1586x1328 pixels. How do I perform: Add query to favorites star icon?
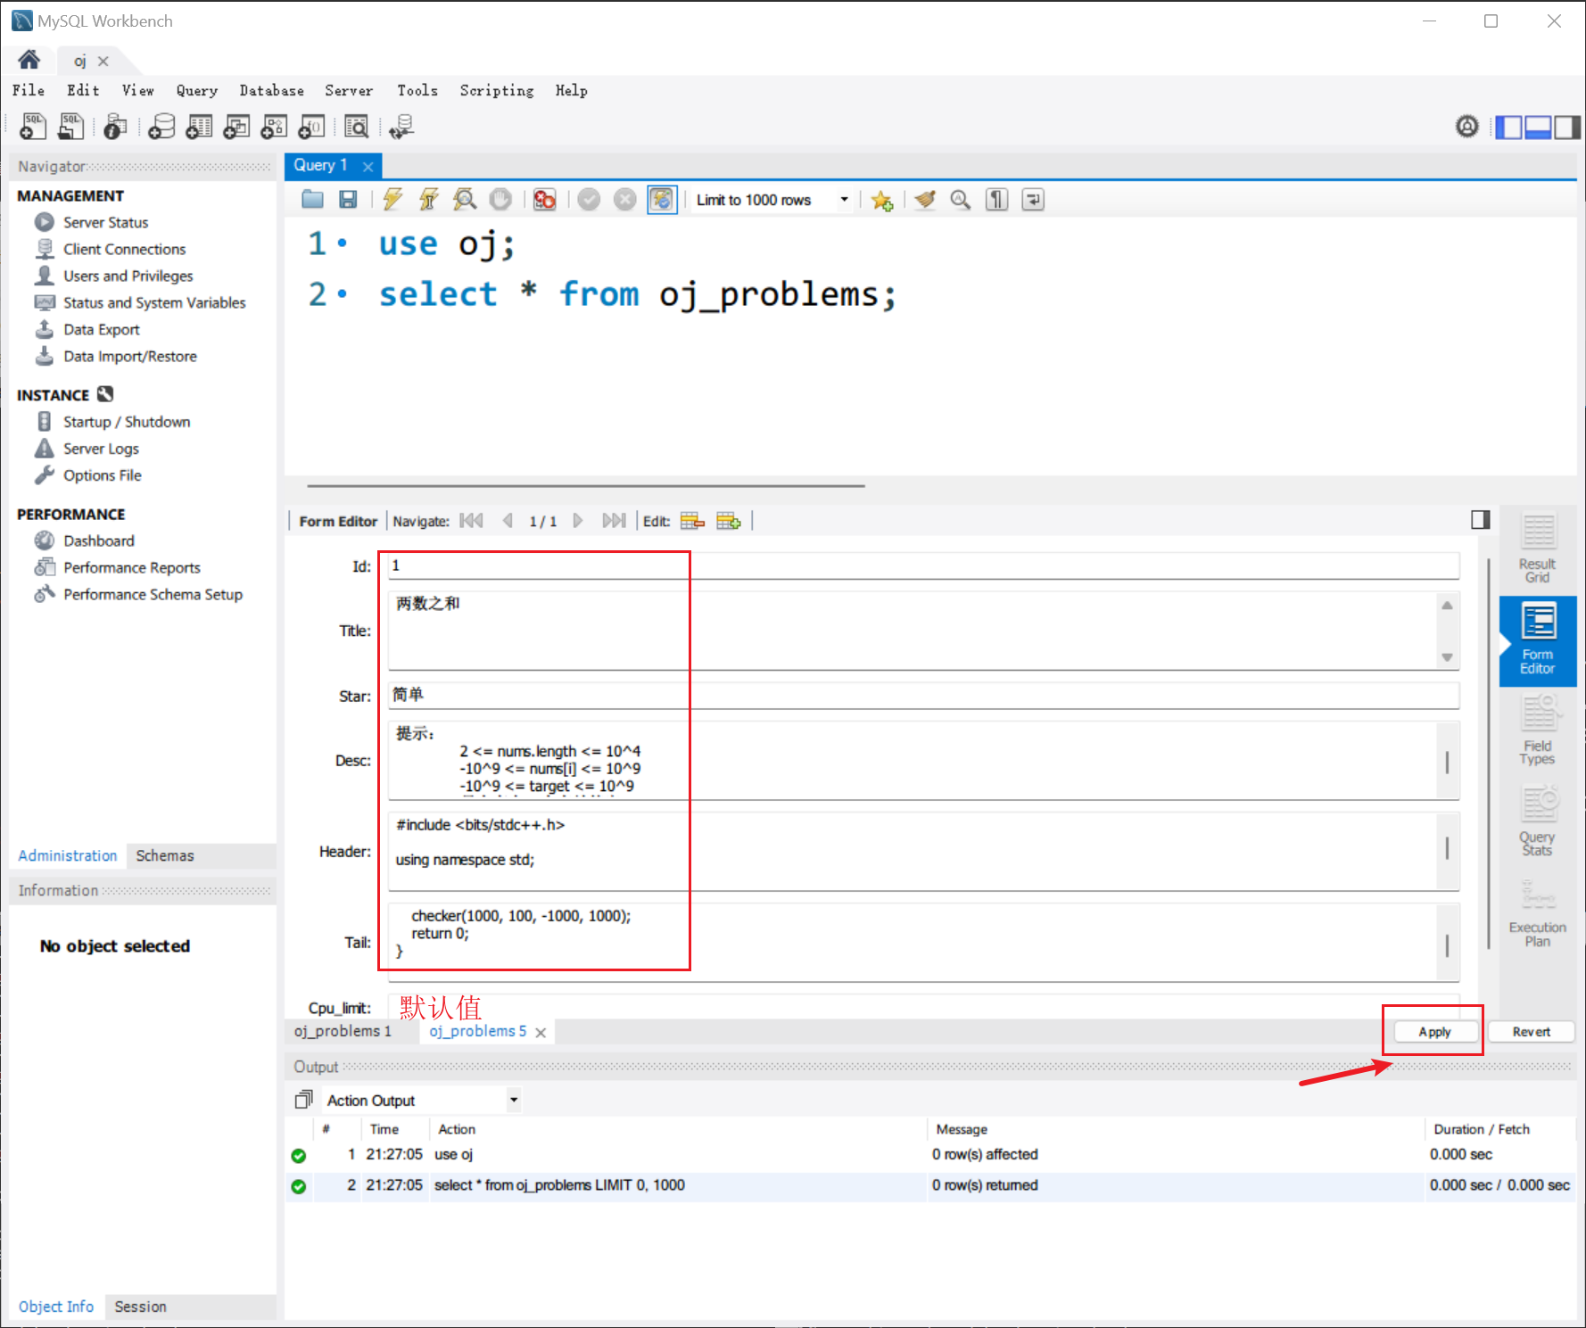(882, 200)
